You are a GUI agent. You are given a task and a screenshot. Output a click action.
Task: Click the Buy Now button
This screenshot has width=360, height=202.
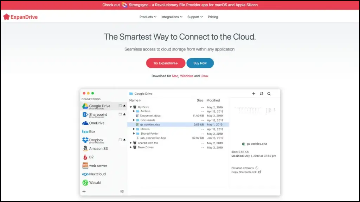click(200, 63)
